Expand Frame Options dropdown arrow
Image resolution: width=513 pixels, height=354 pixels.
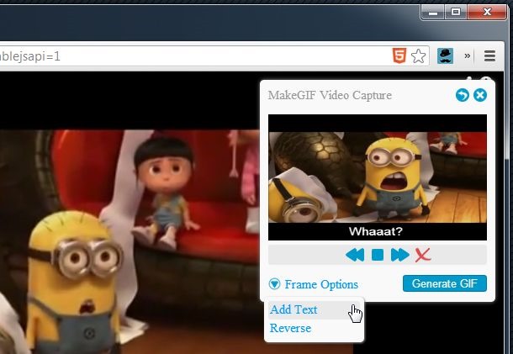274,283
